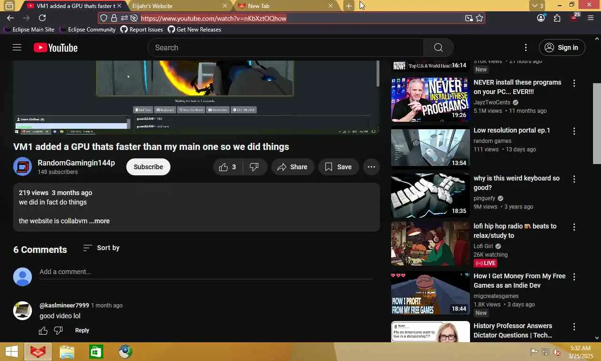The width and height of the screenshot is (601, 361).
Task: Save the video to a playlist
Action: pyautogui.click(x=339, y=167)
